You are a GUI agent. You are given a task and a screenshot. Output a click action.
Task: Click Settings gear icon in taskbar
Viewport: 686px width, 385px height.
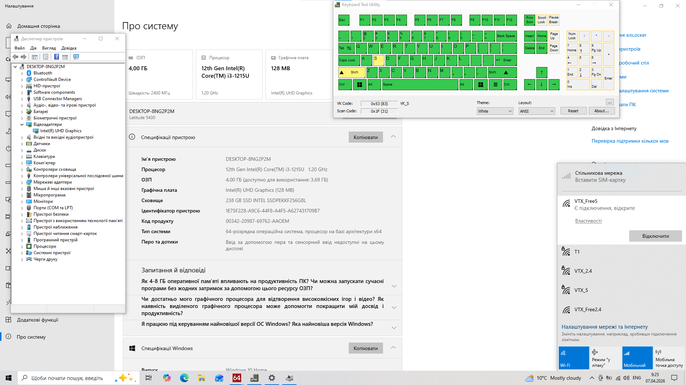pyautogui.click(x=272, y=378)
